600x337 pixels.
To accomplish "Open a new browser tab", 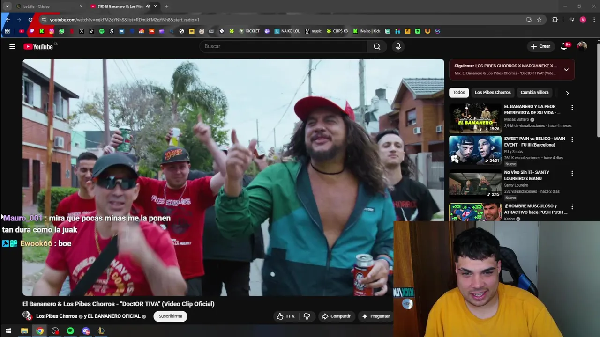I will [x=166, y=7].
